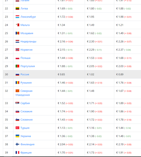Click the Norway flag icon

pyautogui.click(x=17, y=50)
